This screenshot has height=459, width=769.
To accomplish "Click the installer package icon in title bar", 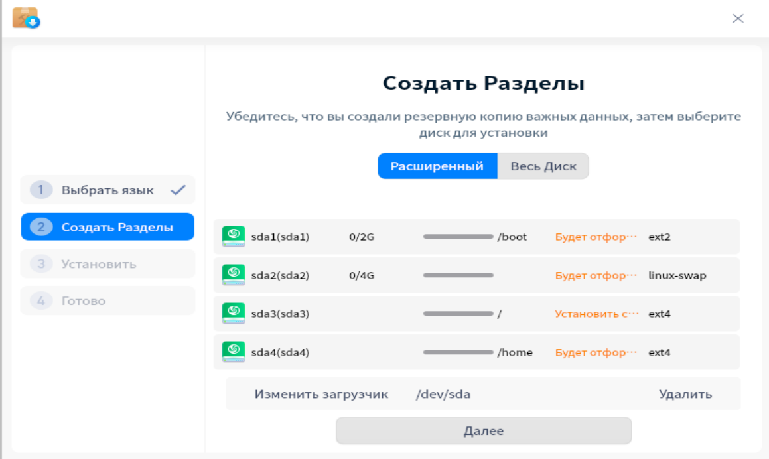I will [26, 18].
